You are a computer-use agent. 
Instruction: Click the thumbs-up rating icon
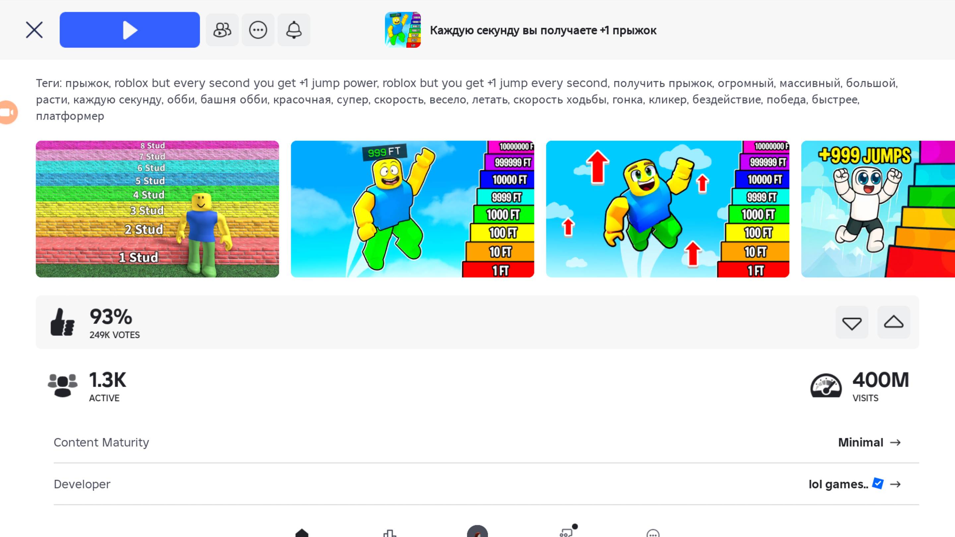click(62, 323)
